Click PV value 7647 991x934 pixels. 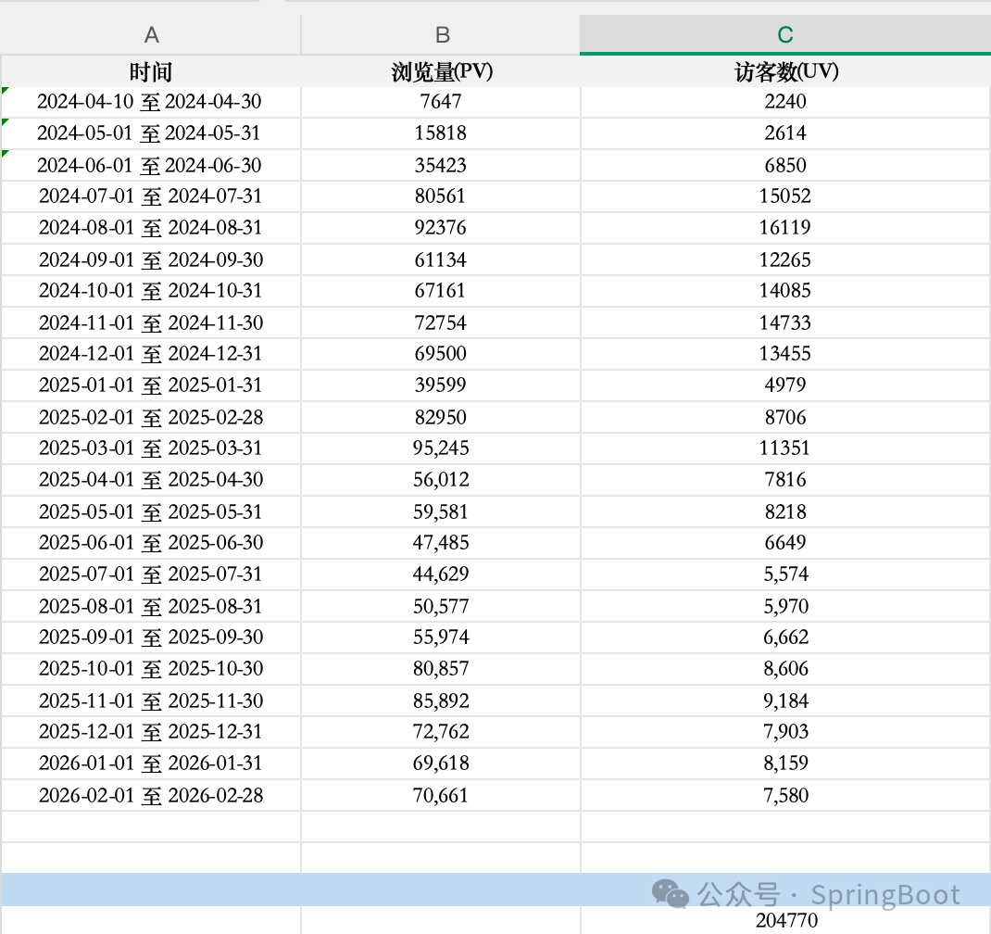pyautogui.click(x=441, y=102)
